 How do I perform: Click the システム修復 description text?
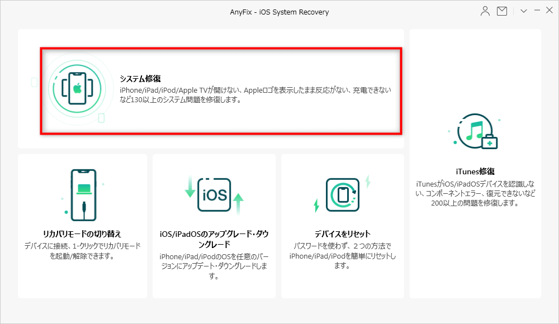pyautogui.click(x=255, y=95)
